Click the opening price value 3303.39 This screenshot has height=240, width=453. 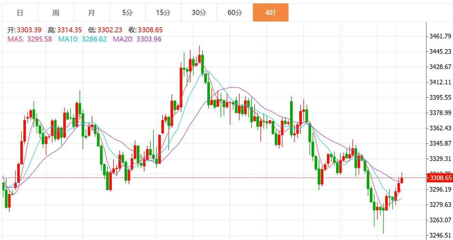(x=29, y=30)
